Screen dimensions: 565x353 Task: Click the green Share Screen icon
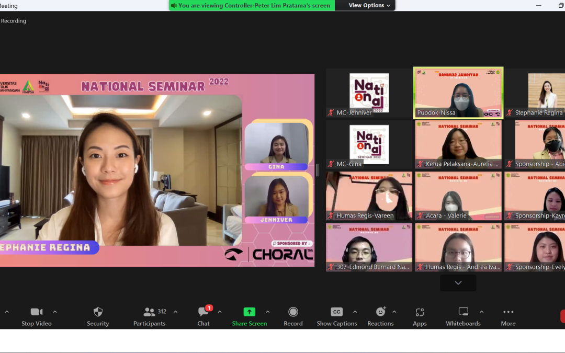click(x=250, y=312)
